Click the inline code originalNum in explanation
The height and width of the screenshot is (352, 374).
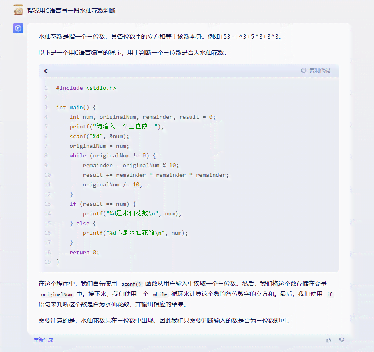56,294
